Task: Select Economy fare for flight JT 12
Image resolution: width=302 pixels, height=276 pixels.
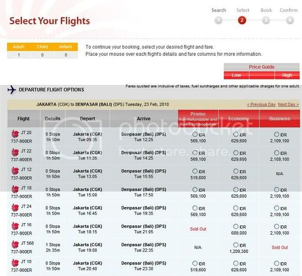Action: pos(236,171)
